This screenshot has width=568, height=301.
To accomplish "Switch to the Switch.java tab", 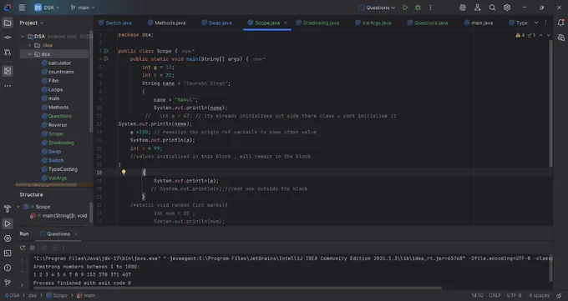I will coord(114,23).
